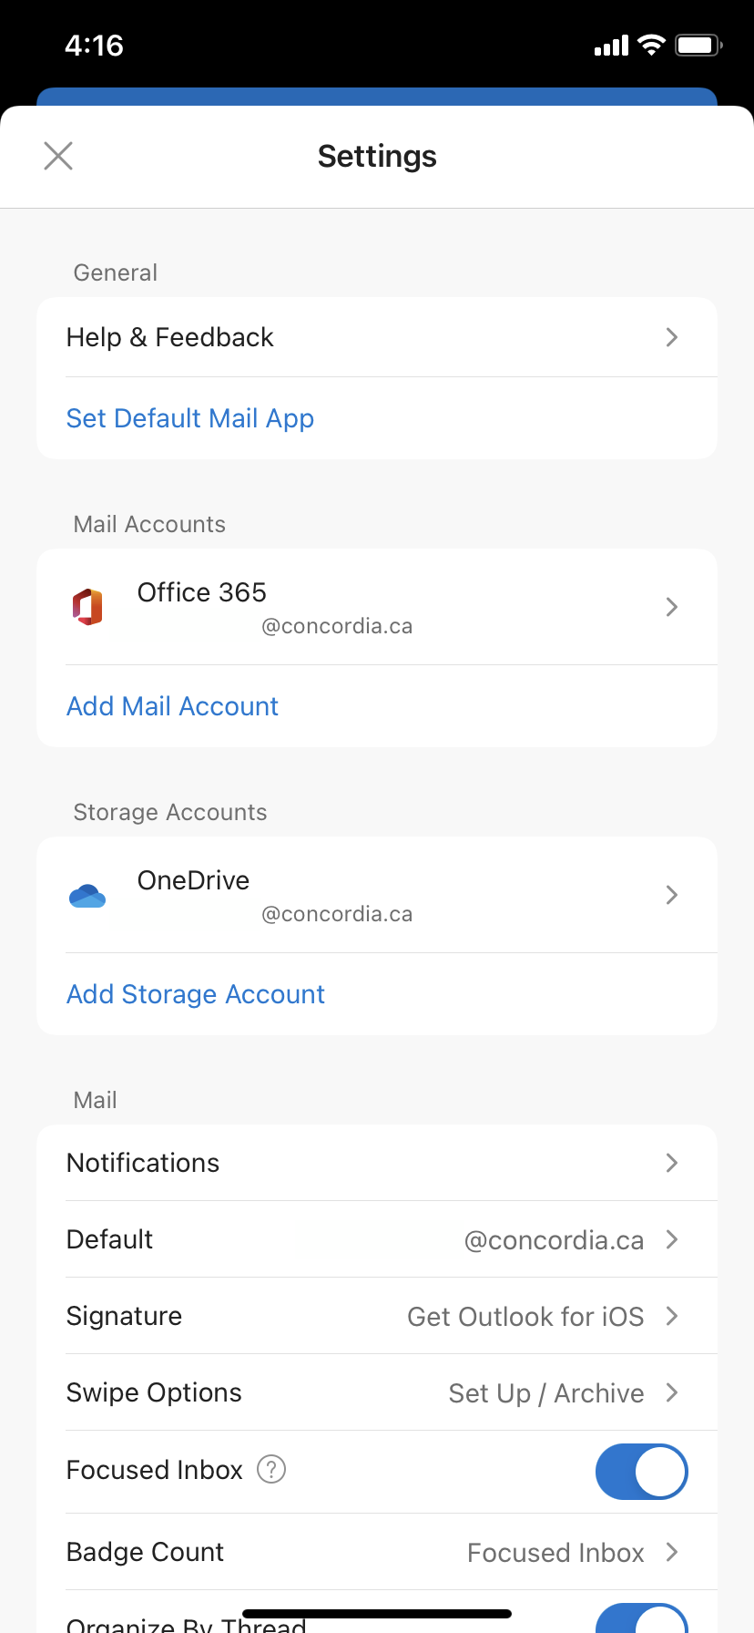754x1633 pixels.
Task: Tap the Settings title
Action: click(x=377, y=156)
